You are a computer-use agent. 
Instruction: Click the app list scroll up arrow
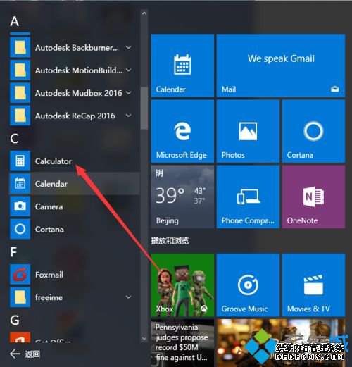144,13
